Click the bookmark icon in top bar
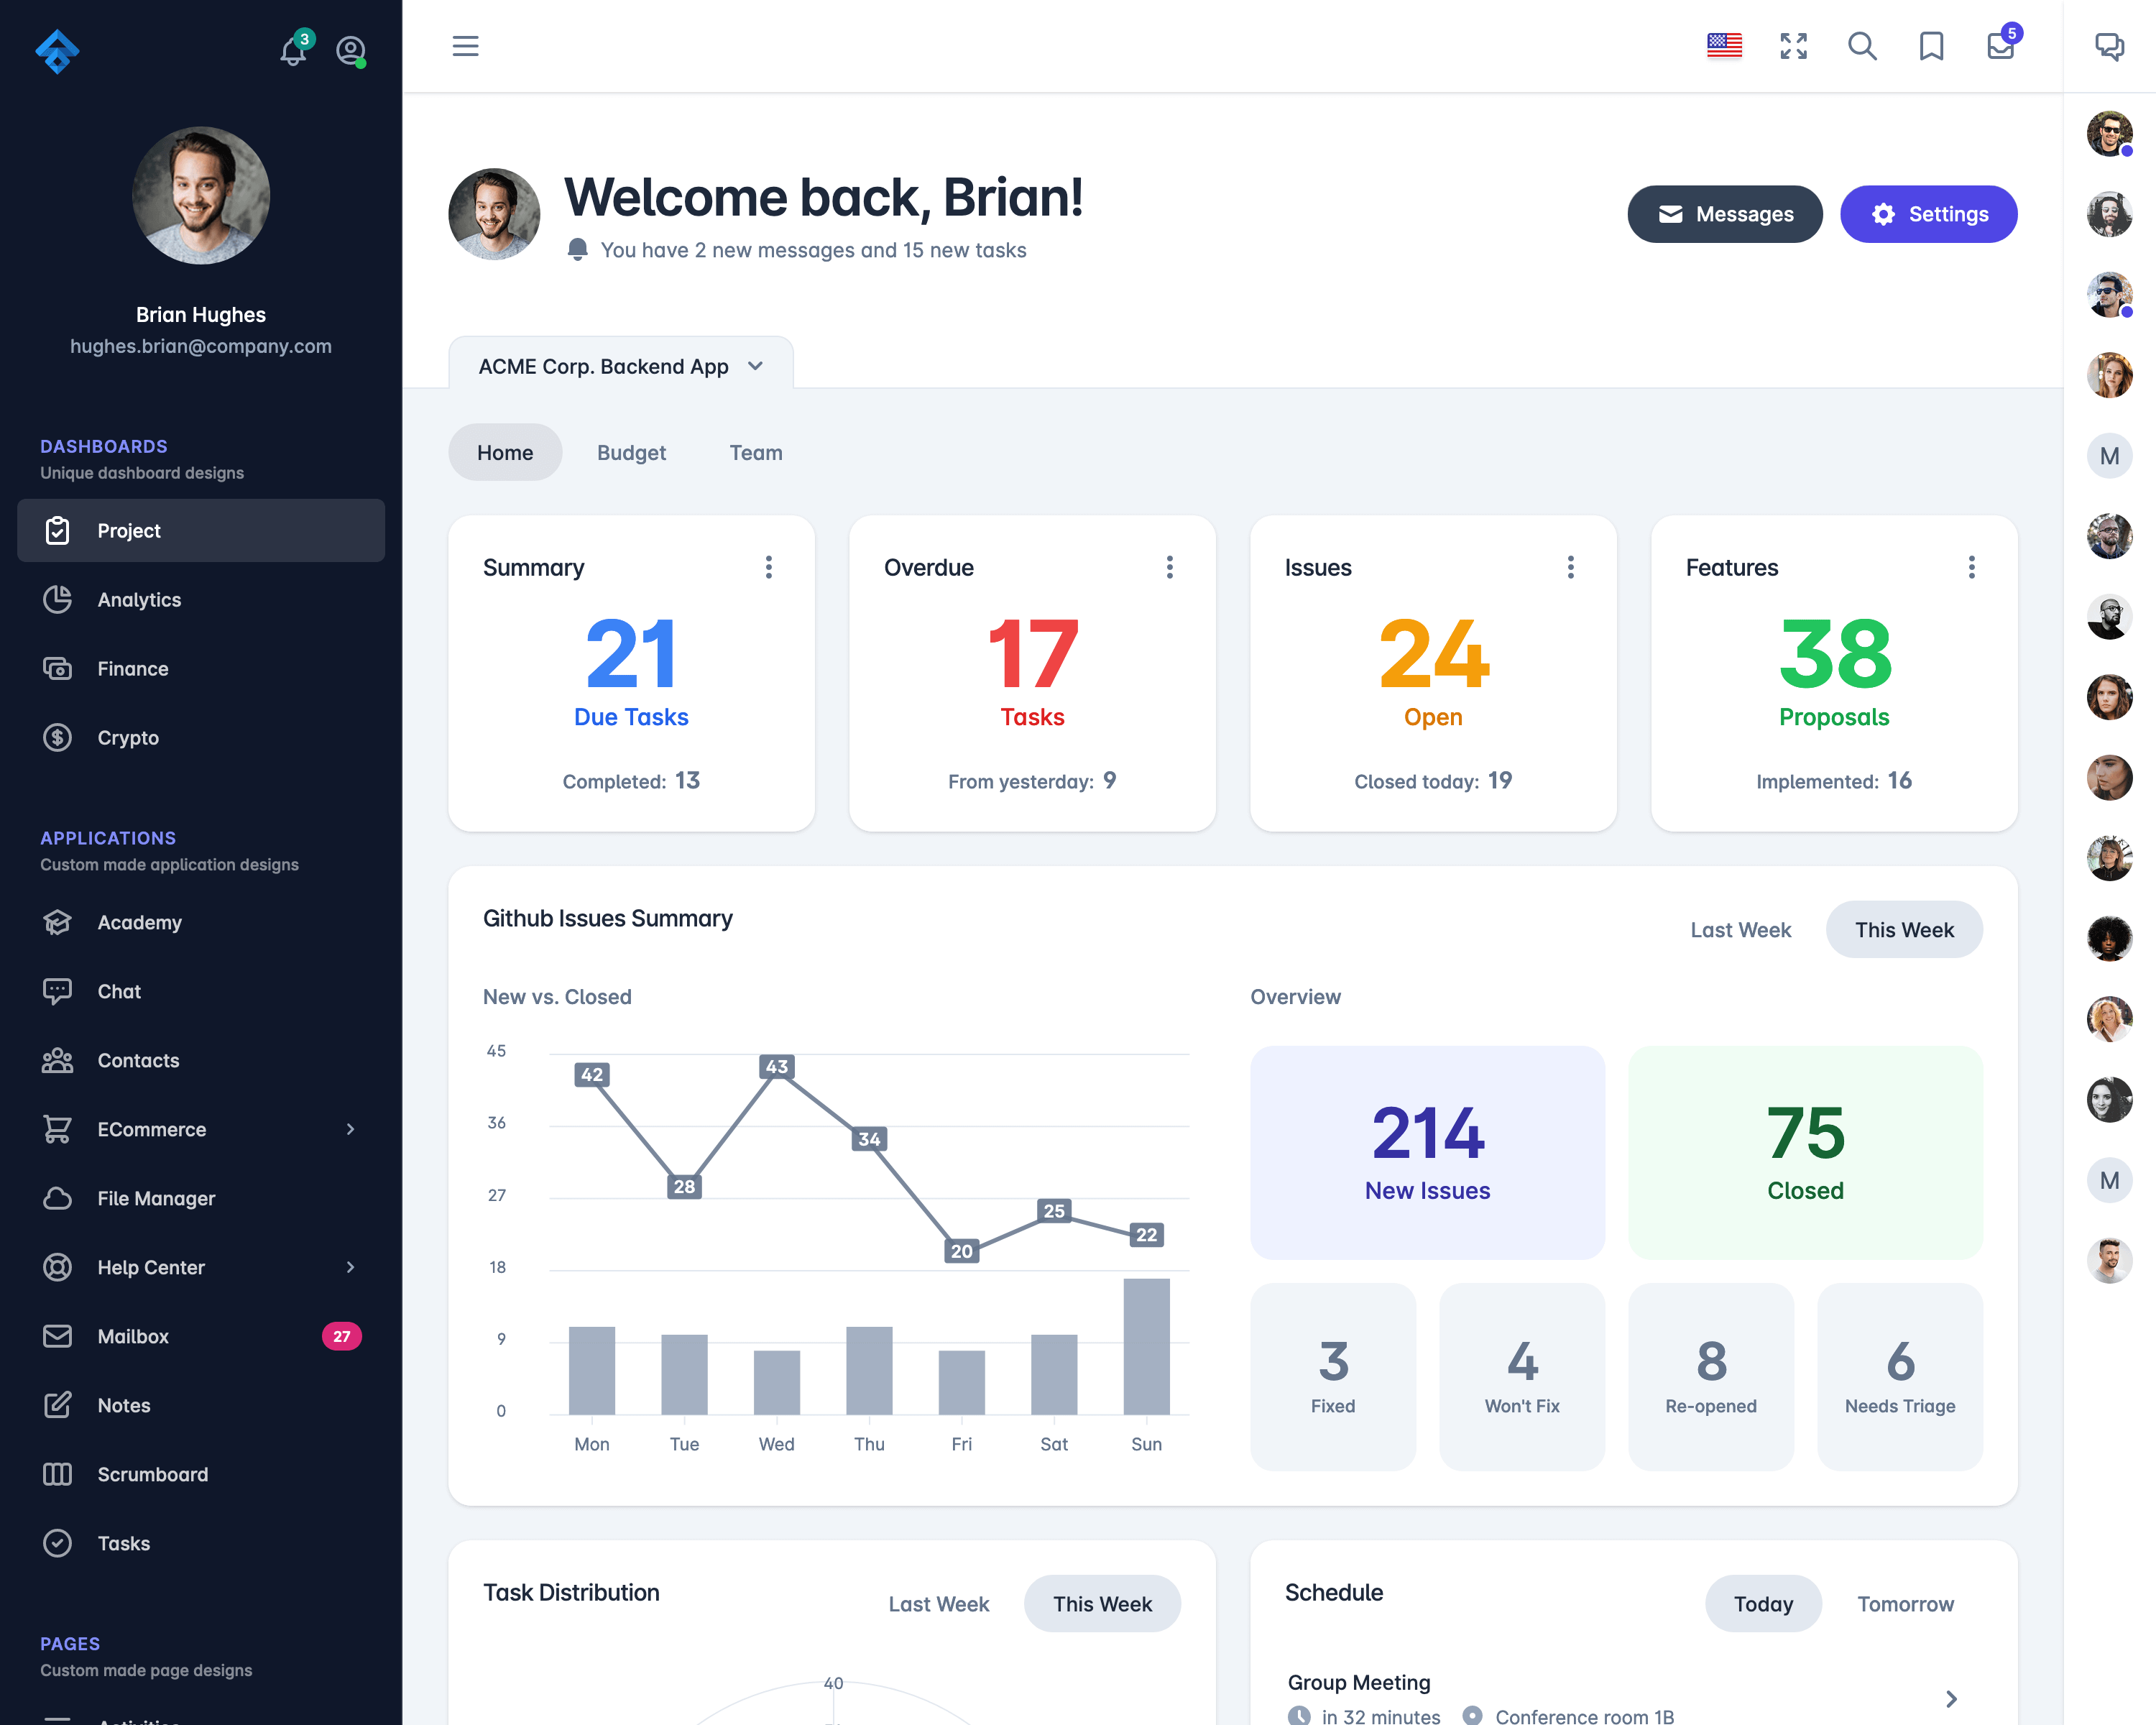 pos(1931,47)
